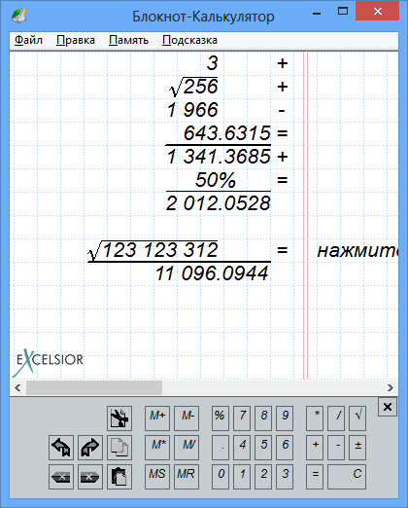
Task: Open the Память menu
Action: (x=128, y=40)
